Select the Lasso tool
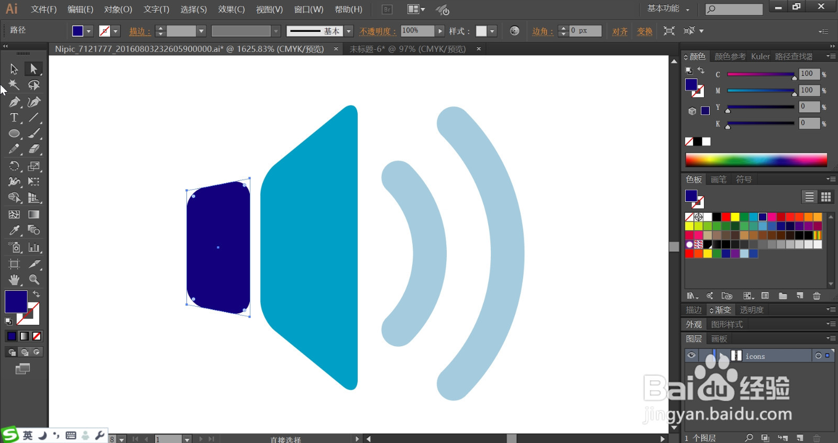 coord(34,85)
